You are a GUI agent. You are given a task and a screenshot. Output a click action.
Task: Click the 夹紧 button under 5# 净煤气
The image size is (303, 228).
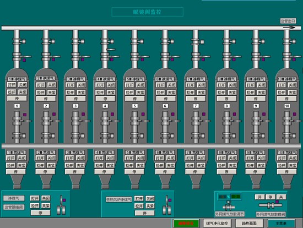point(140,93)
